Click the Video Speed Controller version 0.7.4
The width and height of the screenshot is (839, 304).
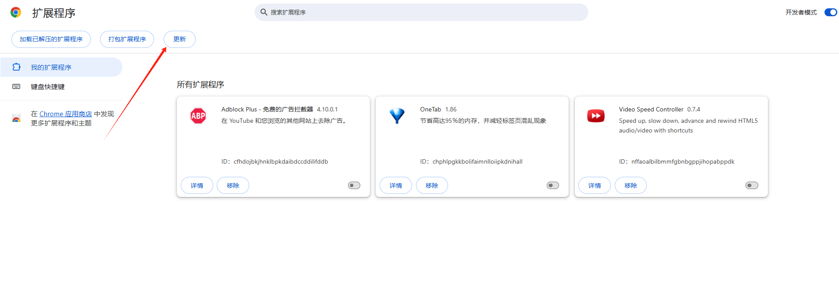694,109
